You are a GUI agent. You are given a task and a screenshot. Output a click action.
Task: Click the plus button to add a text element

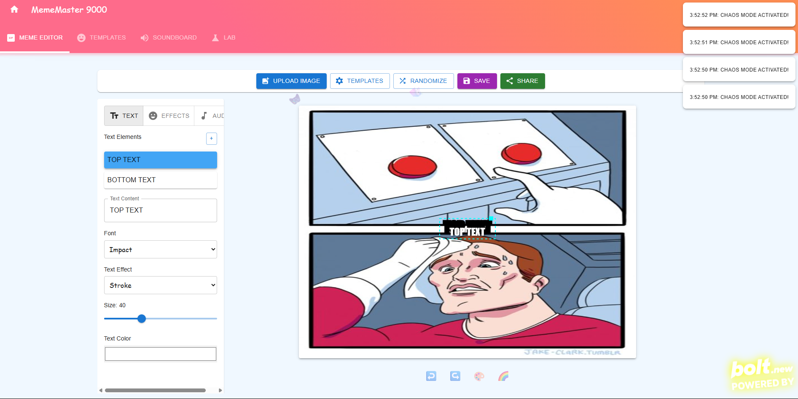coord(211,138)
